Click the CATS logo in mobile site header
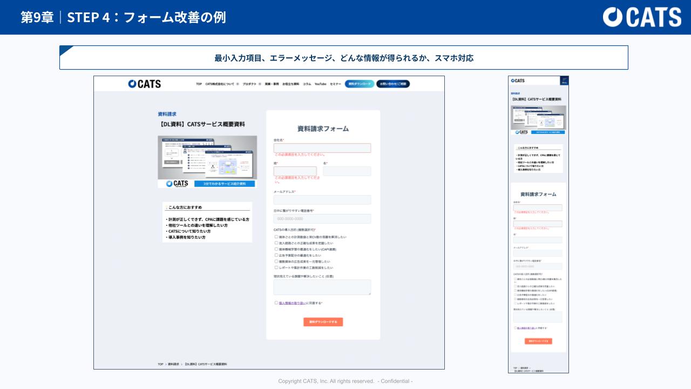 [x=518, y=81]
